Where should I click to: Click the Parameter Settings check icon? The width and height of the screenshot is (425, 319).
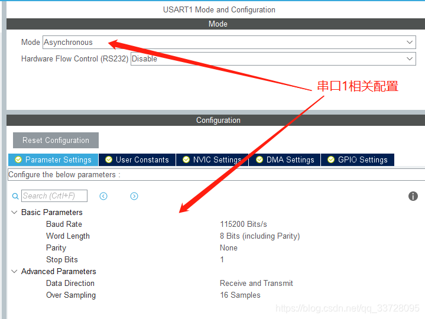click(18, 159)
